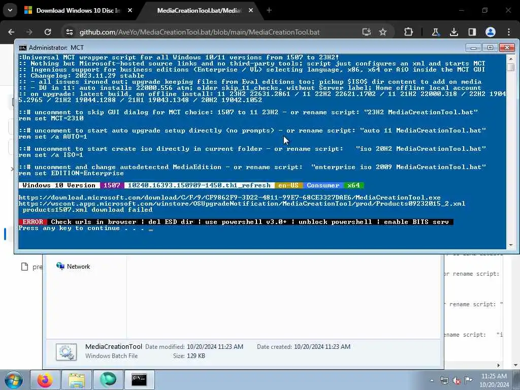The image size is (520, 390).
Task: Open Chrome Labs flask icon
Action: [x=435, y=32]
